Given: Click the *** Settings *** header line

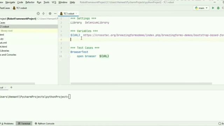Looking at the screenshot, I should click(83, 18).
